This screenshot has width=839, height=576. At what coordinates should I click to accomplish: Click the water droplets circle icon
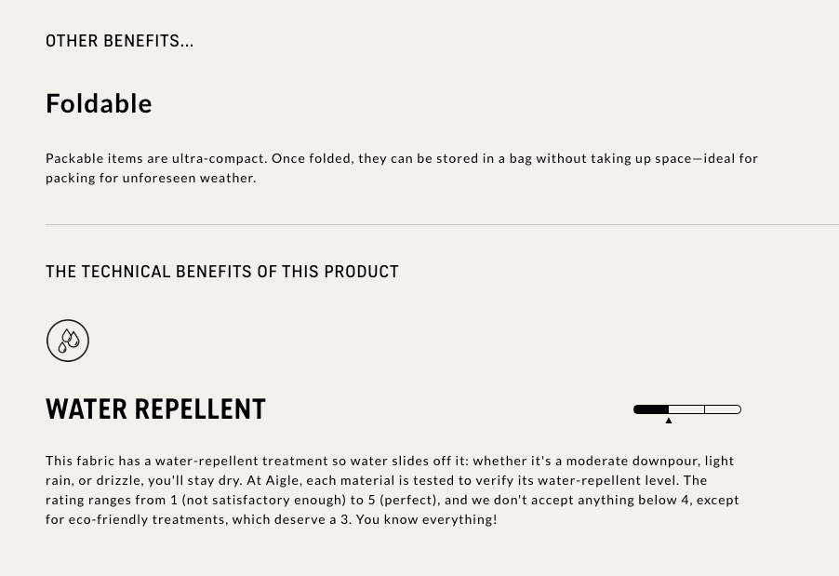[x=68, y=341]
